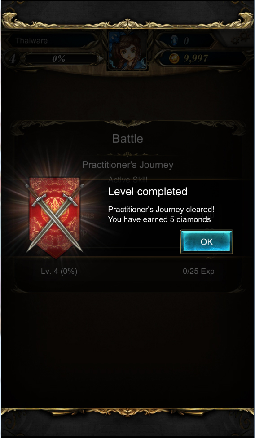255x438 pixels.
Task: Click the Lv. 4 (0%) label
Action: [59, 271]
